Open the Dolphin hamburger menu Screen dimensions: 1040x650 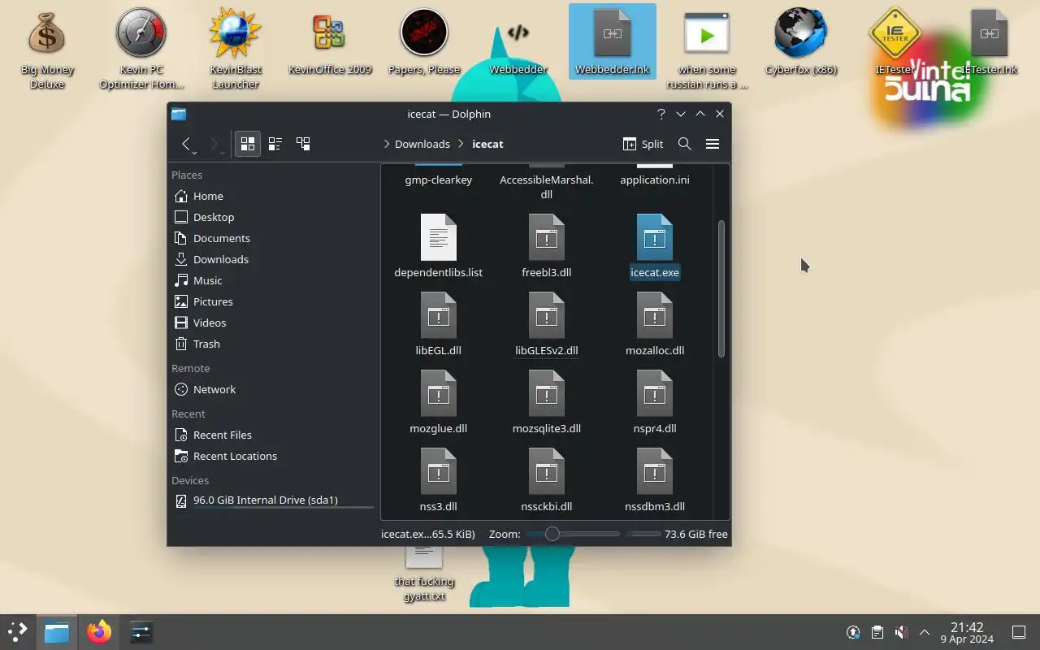coord(713,144)
